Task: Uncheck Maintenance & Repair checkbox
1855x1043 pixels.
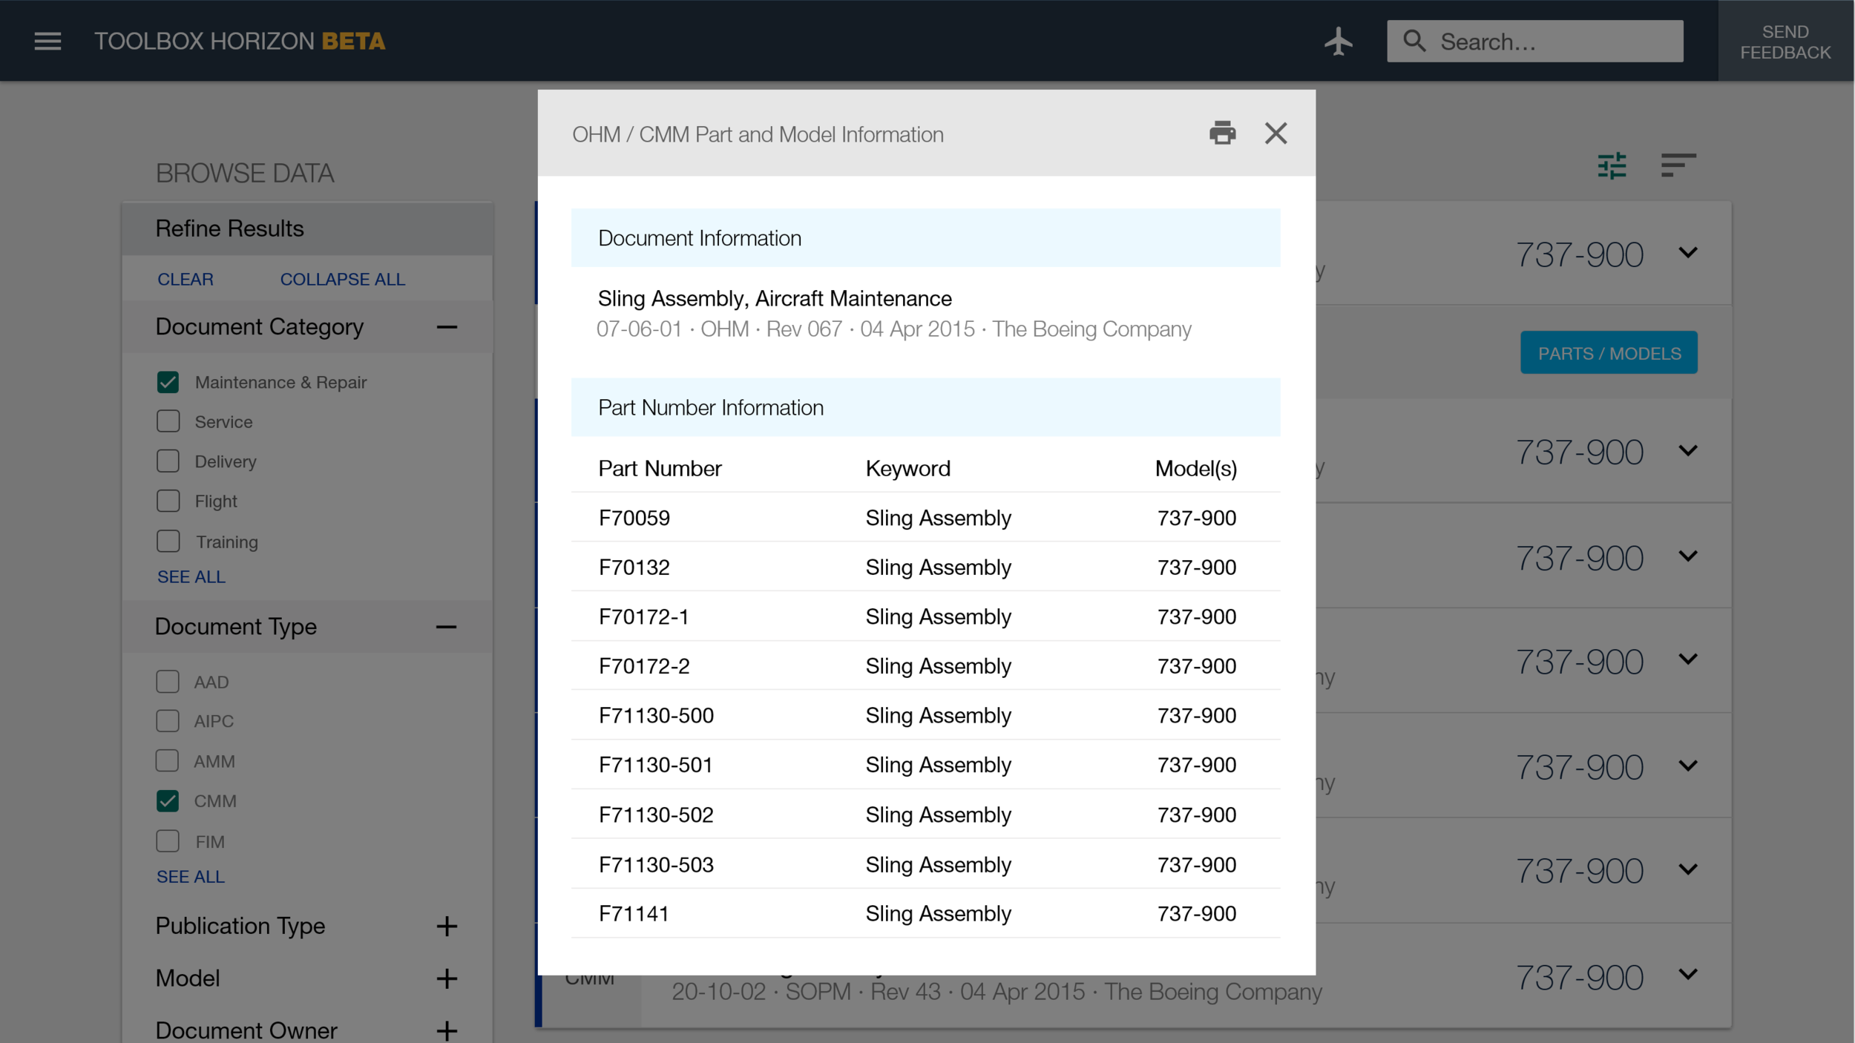Action: 168,382
